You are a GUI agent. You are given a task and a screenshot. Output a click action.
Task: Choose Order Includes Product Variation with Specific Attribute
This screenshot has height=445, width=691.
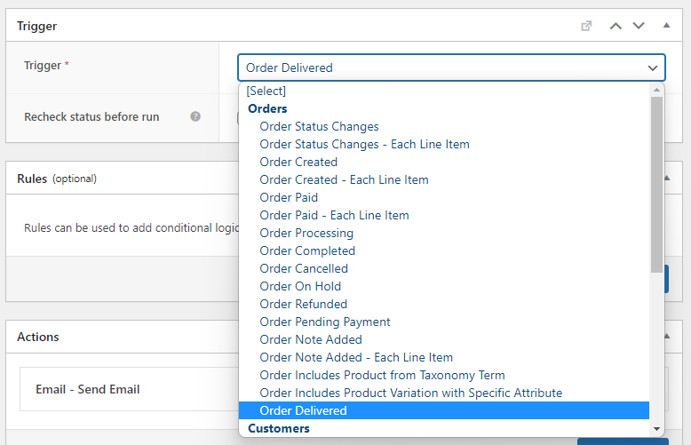point(444,393)
